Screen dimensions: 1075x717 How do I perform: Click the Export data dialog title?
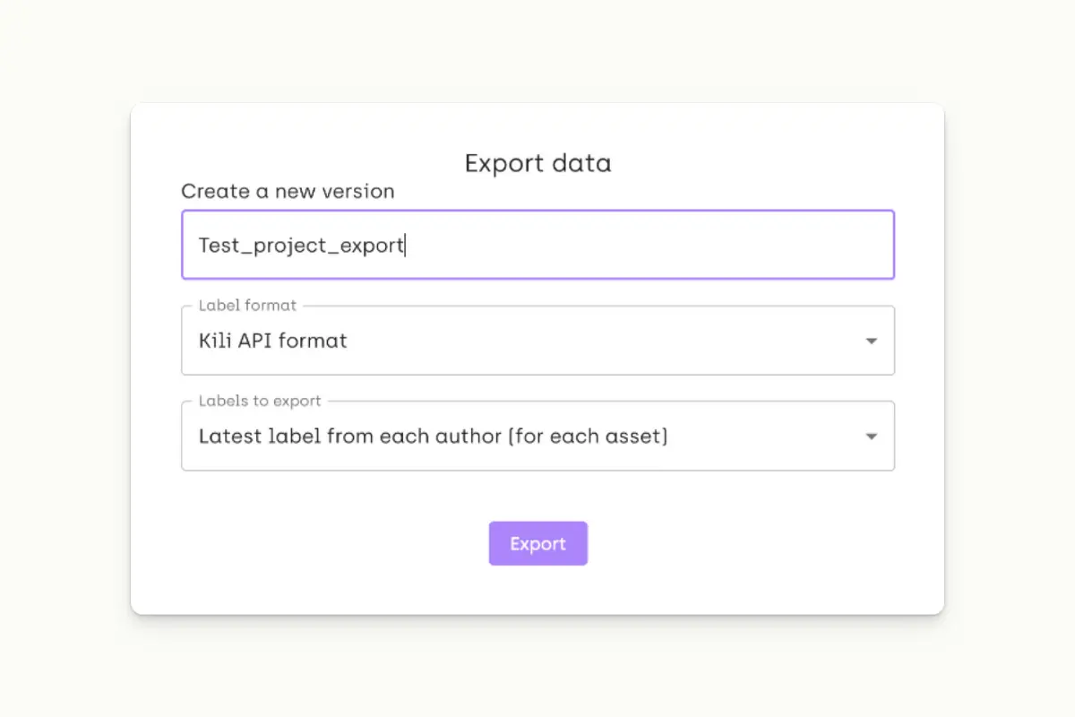pos(537,163)
